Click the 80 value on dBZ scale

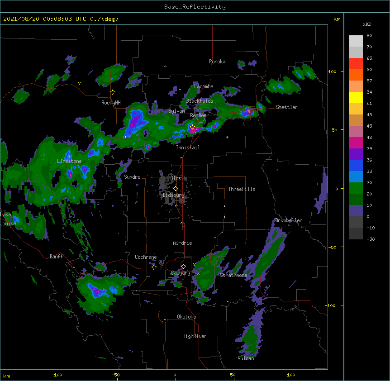click(x=369, y=36)
